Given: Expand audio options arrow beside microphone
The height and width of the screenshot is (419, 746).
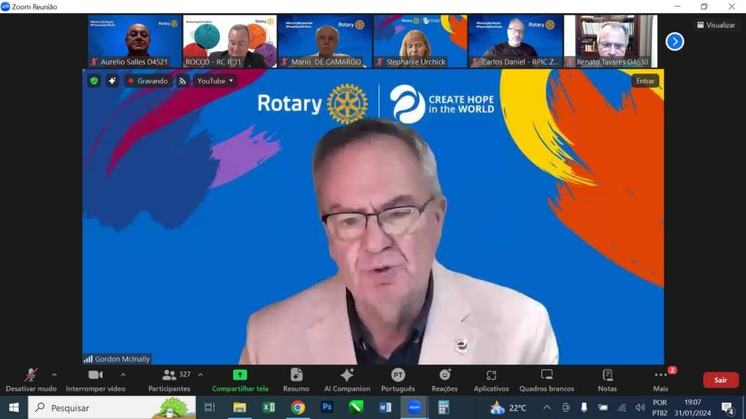Looking at the screenshot, I should [54, 375].
